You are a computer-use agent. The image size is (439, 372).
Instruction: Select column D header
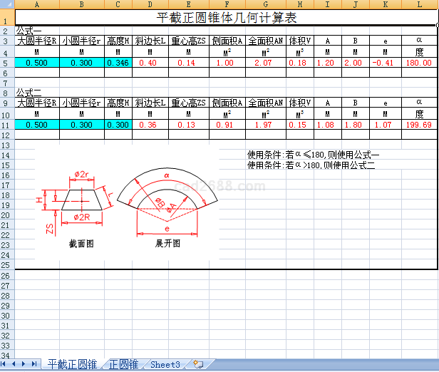[x=149, y=4]
